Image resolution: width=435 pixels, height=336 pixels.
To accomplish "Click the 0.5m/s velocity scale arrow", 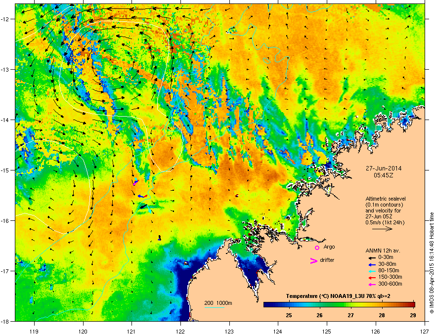I will coord(382,229).
